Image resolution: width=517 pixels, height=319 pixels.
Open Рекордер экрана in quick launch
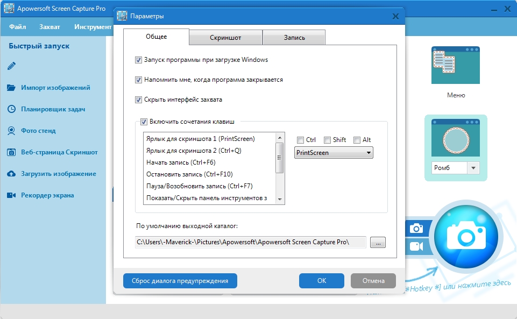pyautogui.click(x=47, y=195)
